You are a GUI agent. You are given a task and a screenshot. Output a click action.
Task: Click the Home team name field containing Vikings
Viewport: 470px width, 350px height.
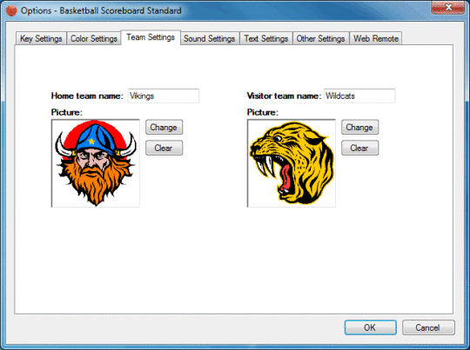click(164, 96)
